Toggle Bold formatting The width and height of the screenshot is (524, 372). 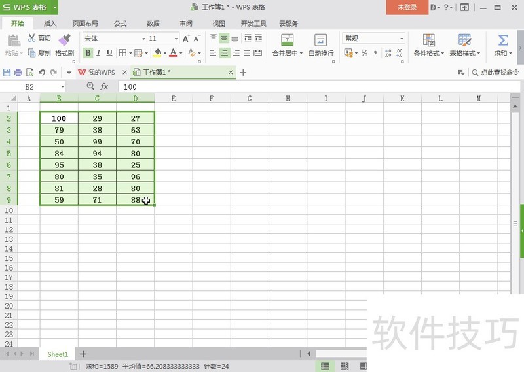(88, 53)
